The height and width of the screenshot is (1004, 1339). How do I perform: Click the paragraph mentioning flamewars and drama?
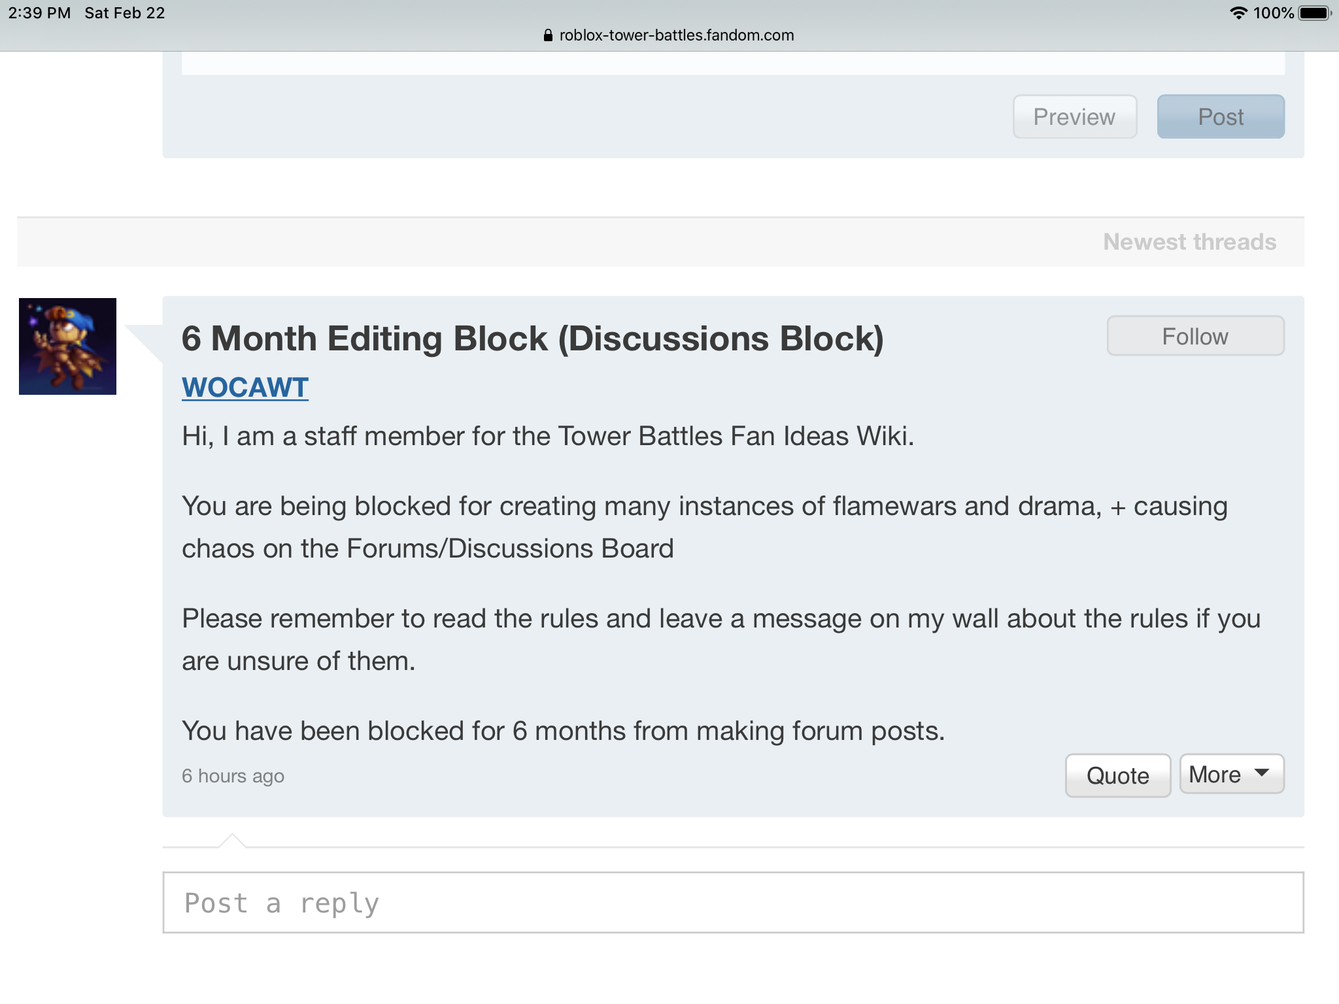704,527
